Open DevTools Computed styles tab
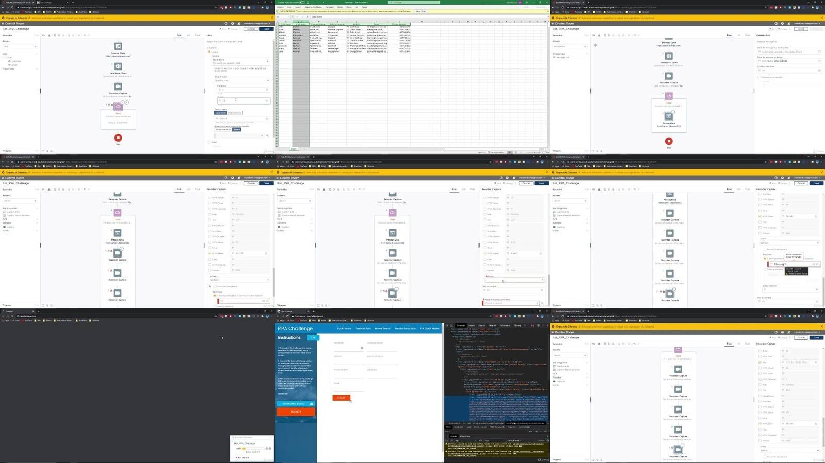 [458, 427]
